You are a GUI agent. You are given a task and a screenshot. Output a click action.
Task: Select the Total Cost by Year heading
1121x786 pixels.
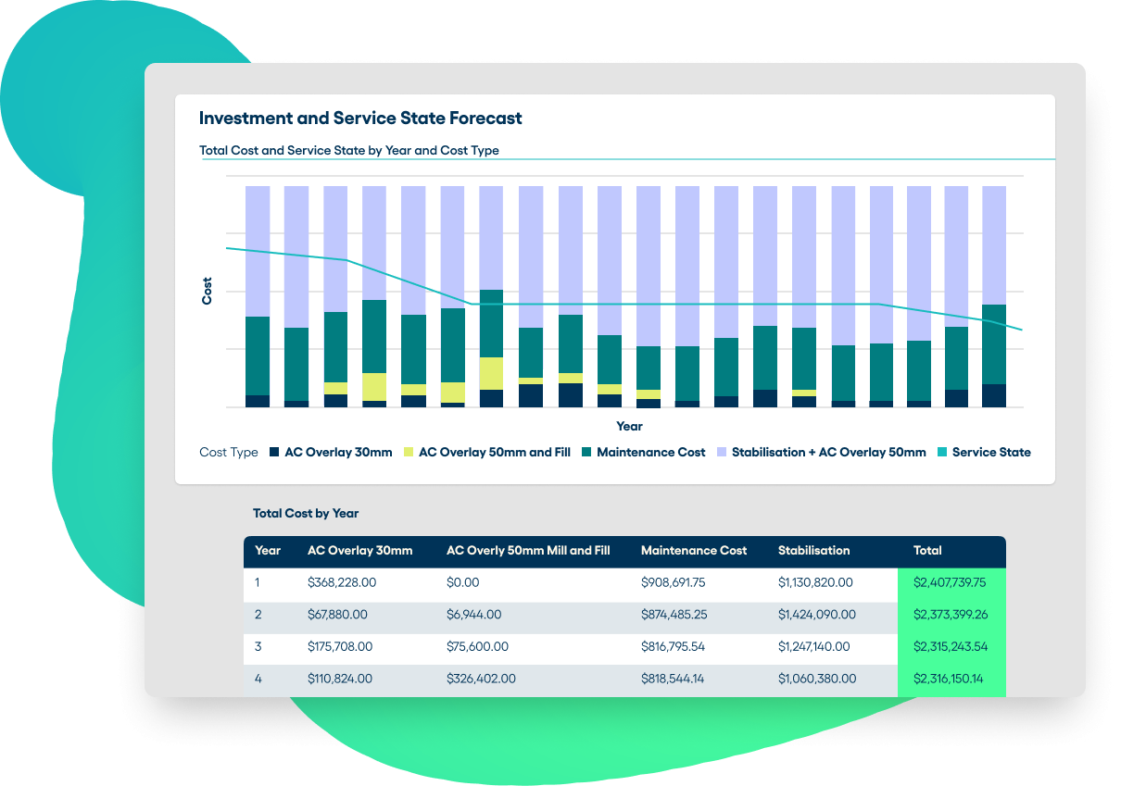pyautogui.click(x=307, y=513)
